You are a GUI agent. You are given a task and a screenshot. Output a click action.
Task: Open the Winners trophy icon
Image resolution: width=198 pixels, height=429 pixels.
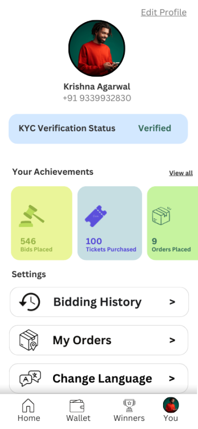click(x=129, y=405)
